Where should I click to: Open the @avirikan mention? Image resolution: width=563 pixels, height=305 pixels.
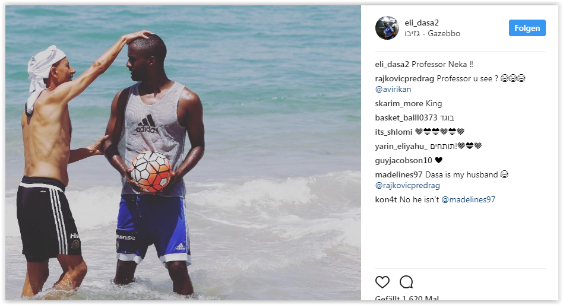(393, 89)
